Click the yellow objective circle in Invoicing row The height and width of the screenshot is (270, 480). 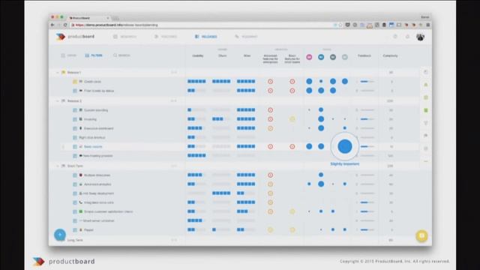pos(292,119)
